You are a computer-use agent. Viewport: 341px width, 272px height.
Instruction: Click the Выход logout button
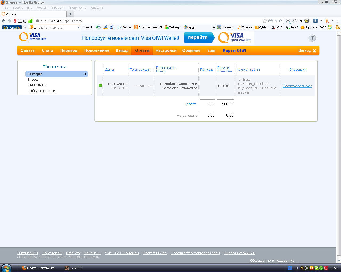point(307,50)
